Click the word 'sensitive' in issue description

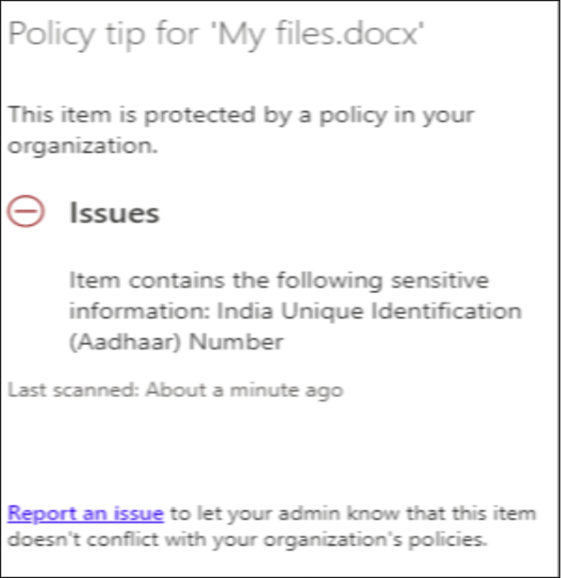(440, 280)
